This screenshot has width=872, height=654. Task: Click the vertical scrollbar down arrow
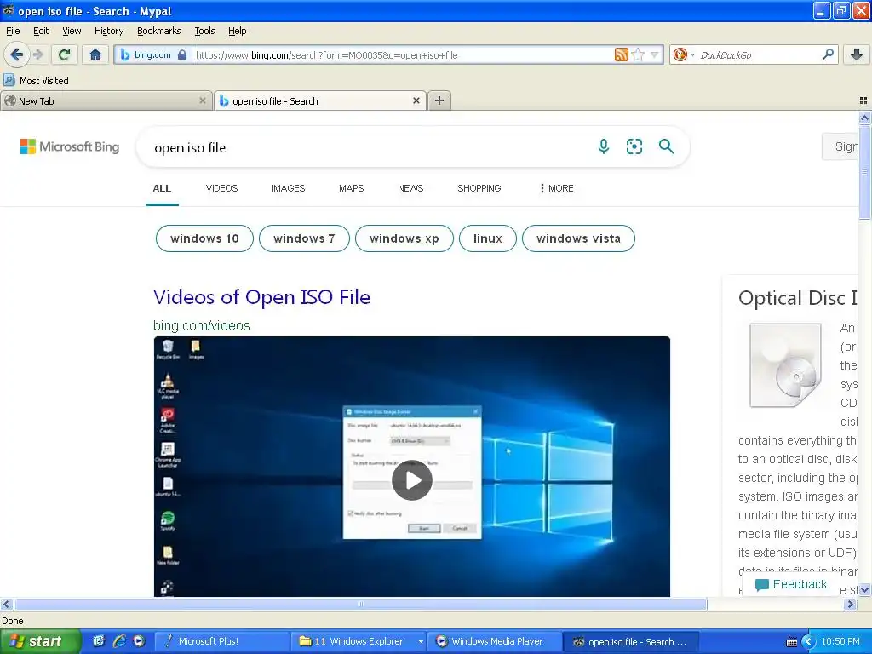click(865, 589)
